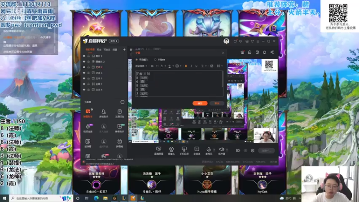Open the 弹幕助手 tool in toolbox
The image size is (359, 202).
coord(88,113)
